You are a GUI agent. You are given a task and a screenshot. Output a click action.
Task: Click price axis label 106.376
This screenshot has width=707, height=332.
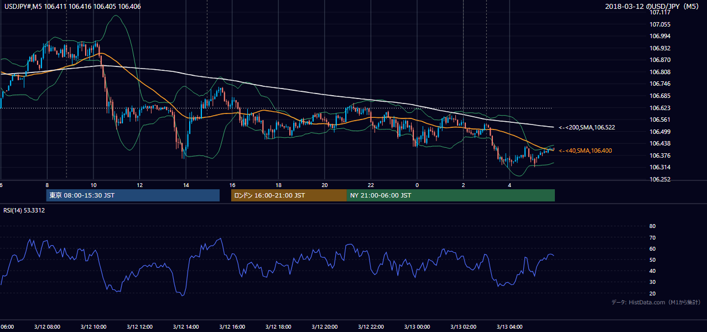point(659,155)
